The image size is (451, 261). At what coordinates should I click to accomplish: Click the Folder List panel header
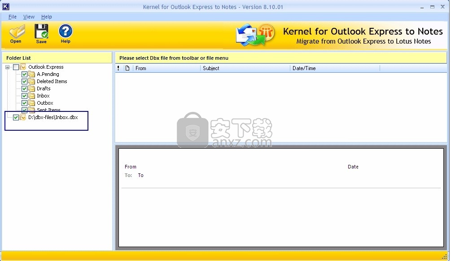pyautogui.click(x=57, y=58)
